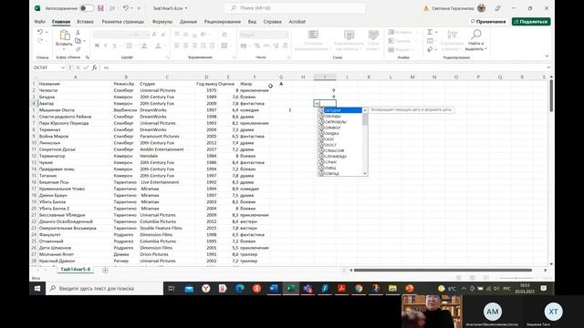Image resolution: width=584 pixels, height=328 pixels.
Task: Switch to the Формулы ribbon tab
Action: [x=162, y=22]
